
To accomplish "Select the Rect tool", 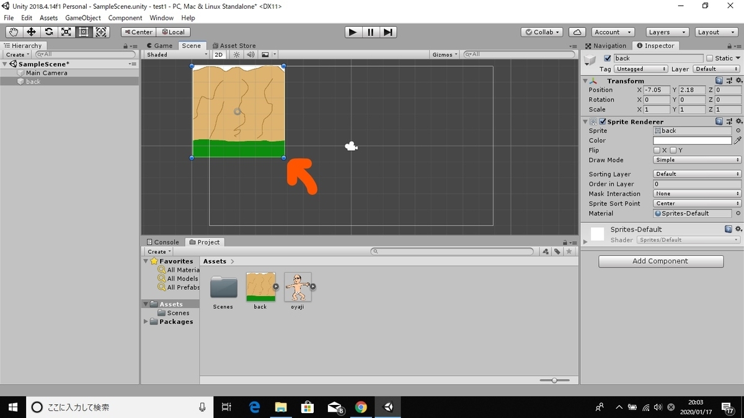I will click(83, 32).
